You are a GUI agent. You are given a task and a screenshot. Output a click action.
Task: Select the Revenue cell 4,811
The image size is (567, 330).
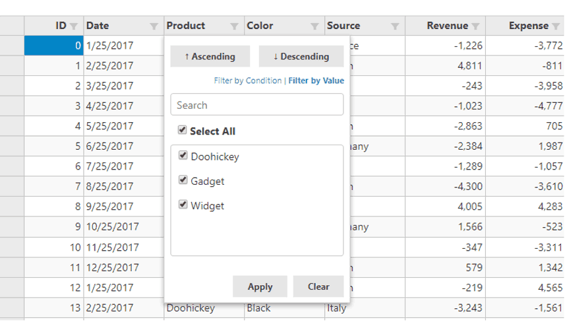click(x=445, y=66)
